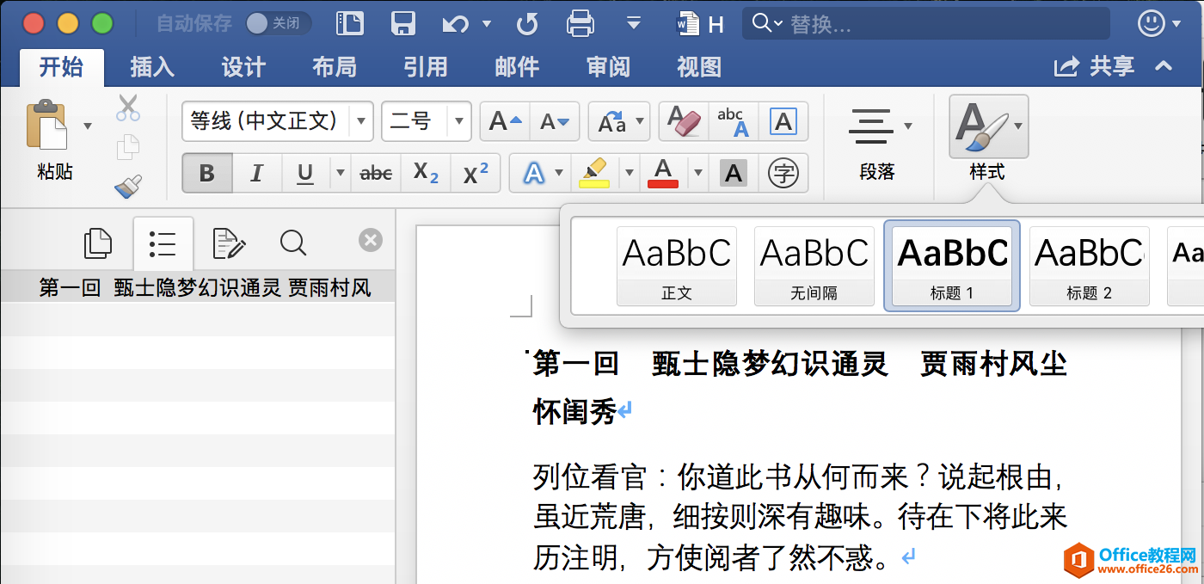Switch to the 引用 References tab
Viewport: 1204px width, 584px height.
426,67
